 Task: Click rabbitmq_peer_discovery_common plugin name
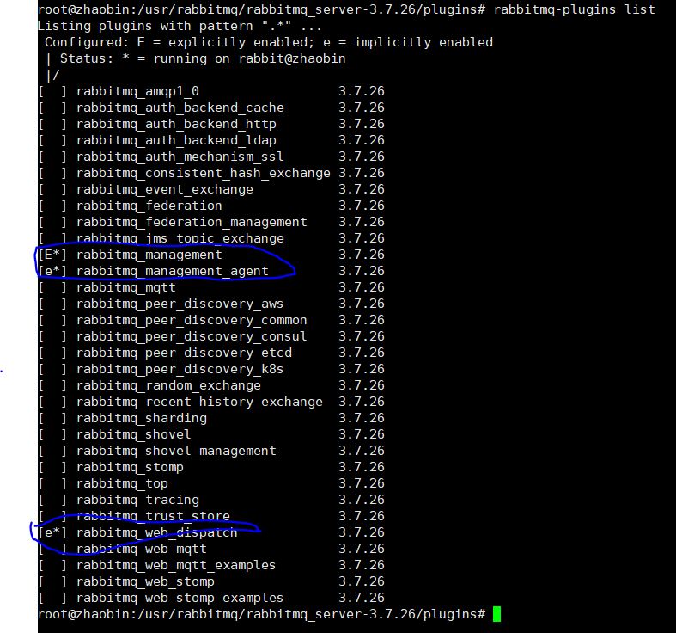click(x=192, y=321)
